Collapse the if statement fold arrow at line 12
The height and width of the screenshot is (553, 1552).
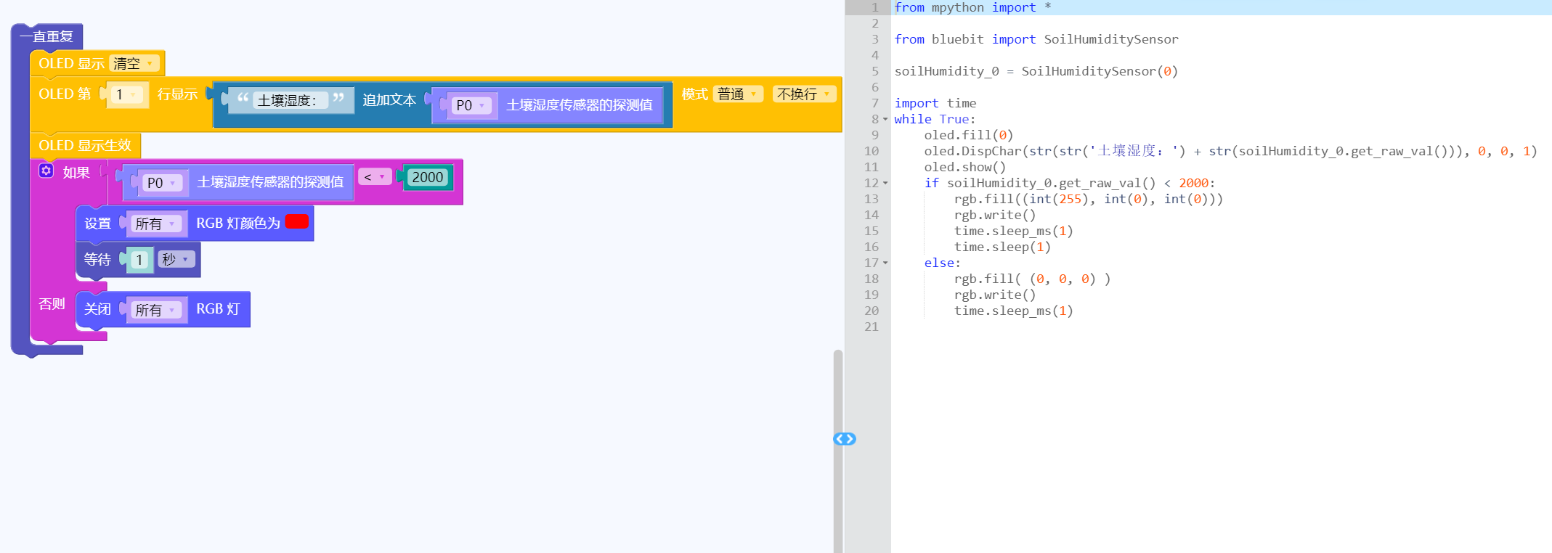tap(885, 184)
